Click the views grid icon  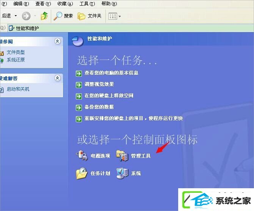click(113, 16)
